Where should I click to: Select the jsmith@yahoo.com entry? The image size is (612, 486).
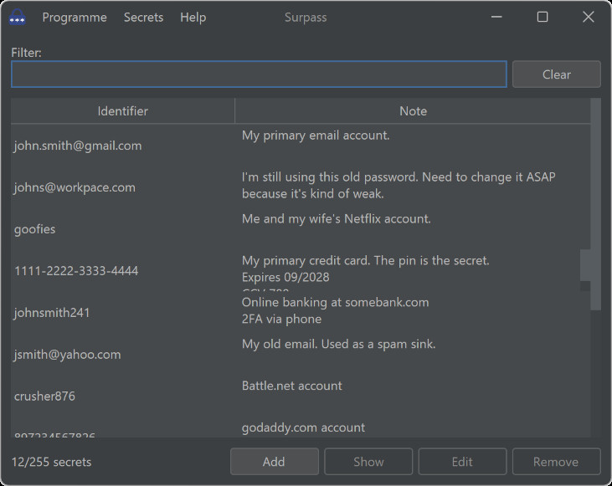point(68,355)
